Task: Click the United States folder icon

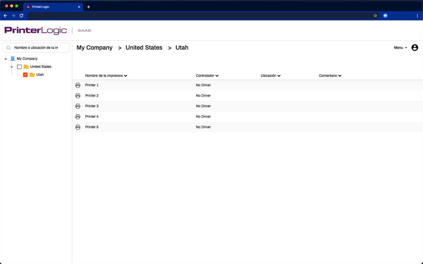Action: 26,66
